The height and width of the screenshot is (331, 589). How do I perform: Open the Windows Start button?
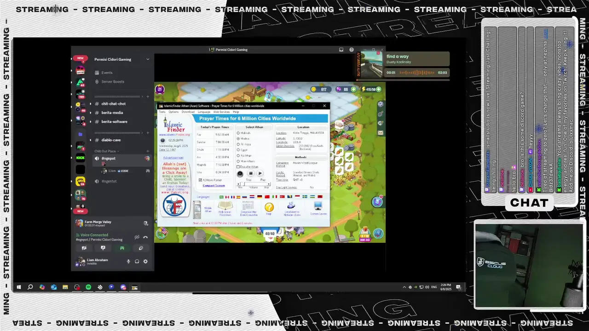(x=19, y=287)
